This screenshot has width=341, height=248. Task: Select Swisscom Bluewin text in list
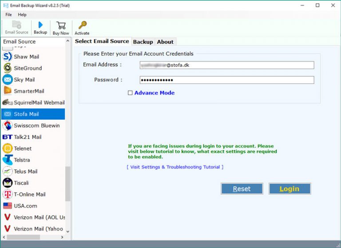[x=37, y=126]
